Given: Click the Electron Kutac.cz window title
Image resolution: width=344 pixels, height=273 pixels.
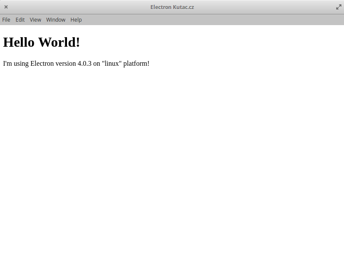Looking at the screenshot, I should click(x=172, y=7).
